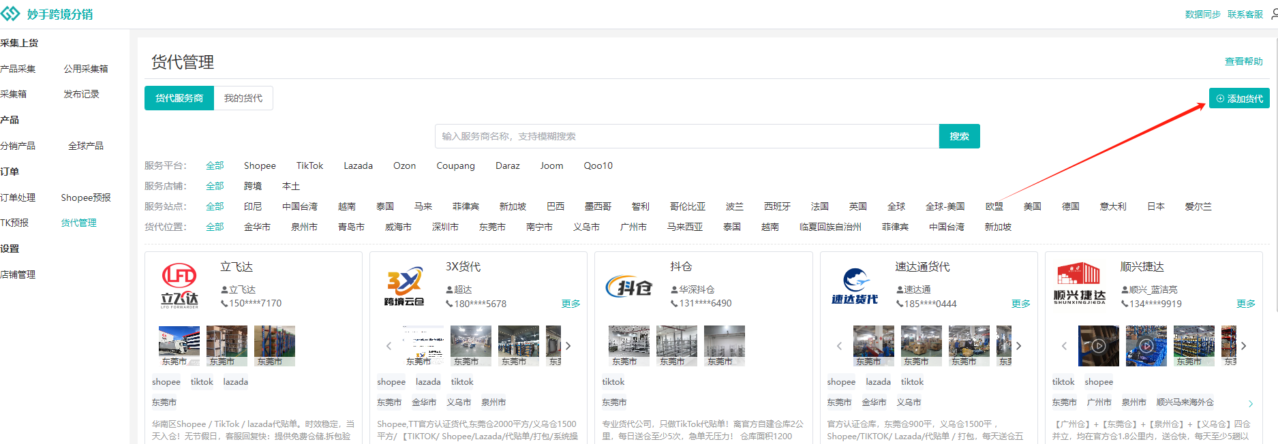Filter 服务平台 by Shopee
The height and width of the screenshot is (444, 1278).
[x=260, y=165]
